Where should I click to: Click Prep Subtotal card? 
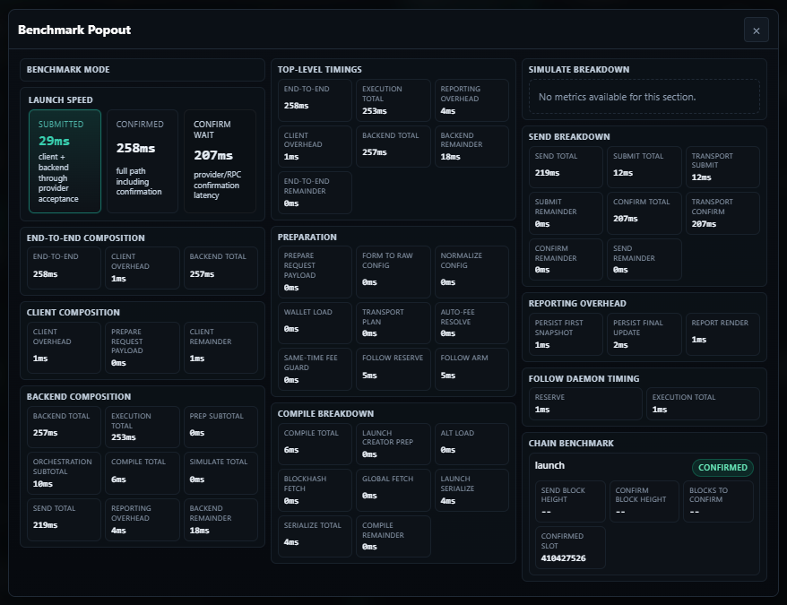click(221, 427)
